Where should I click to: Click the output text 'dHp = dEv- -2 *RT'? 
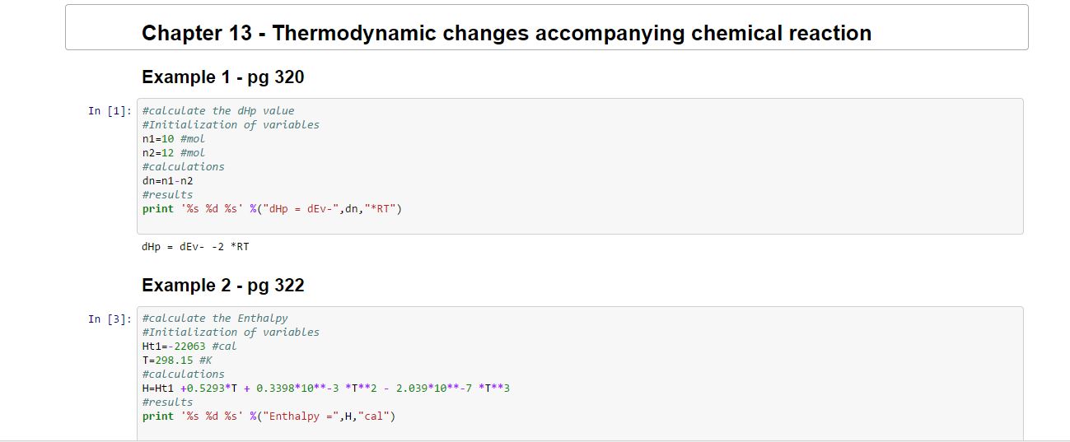coord(195,246)
